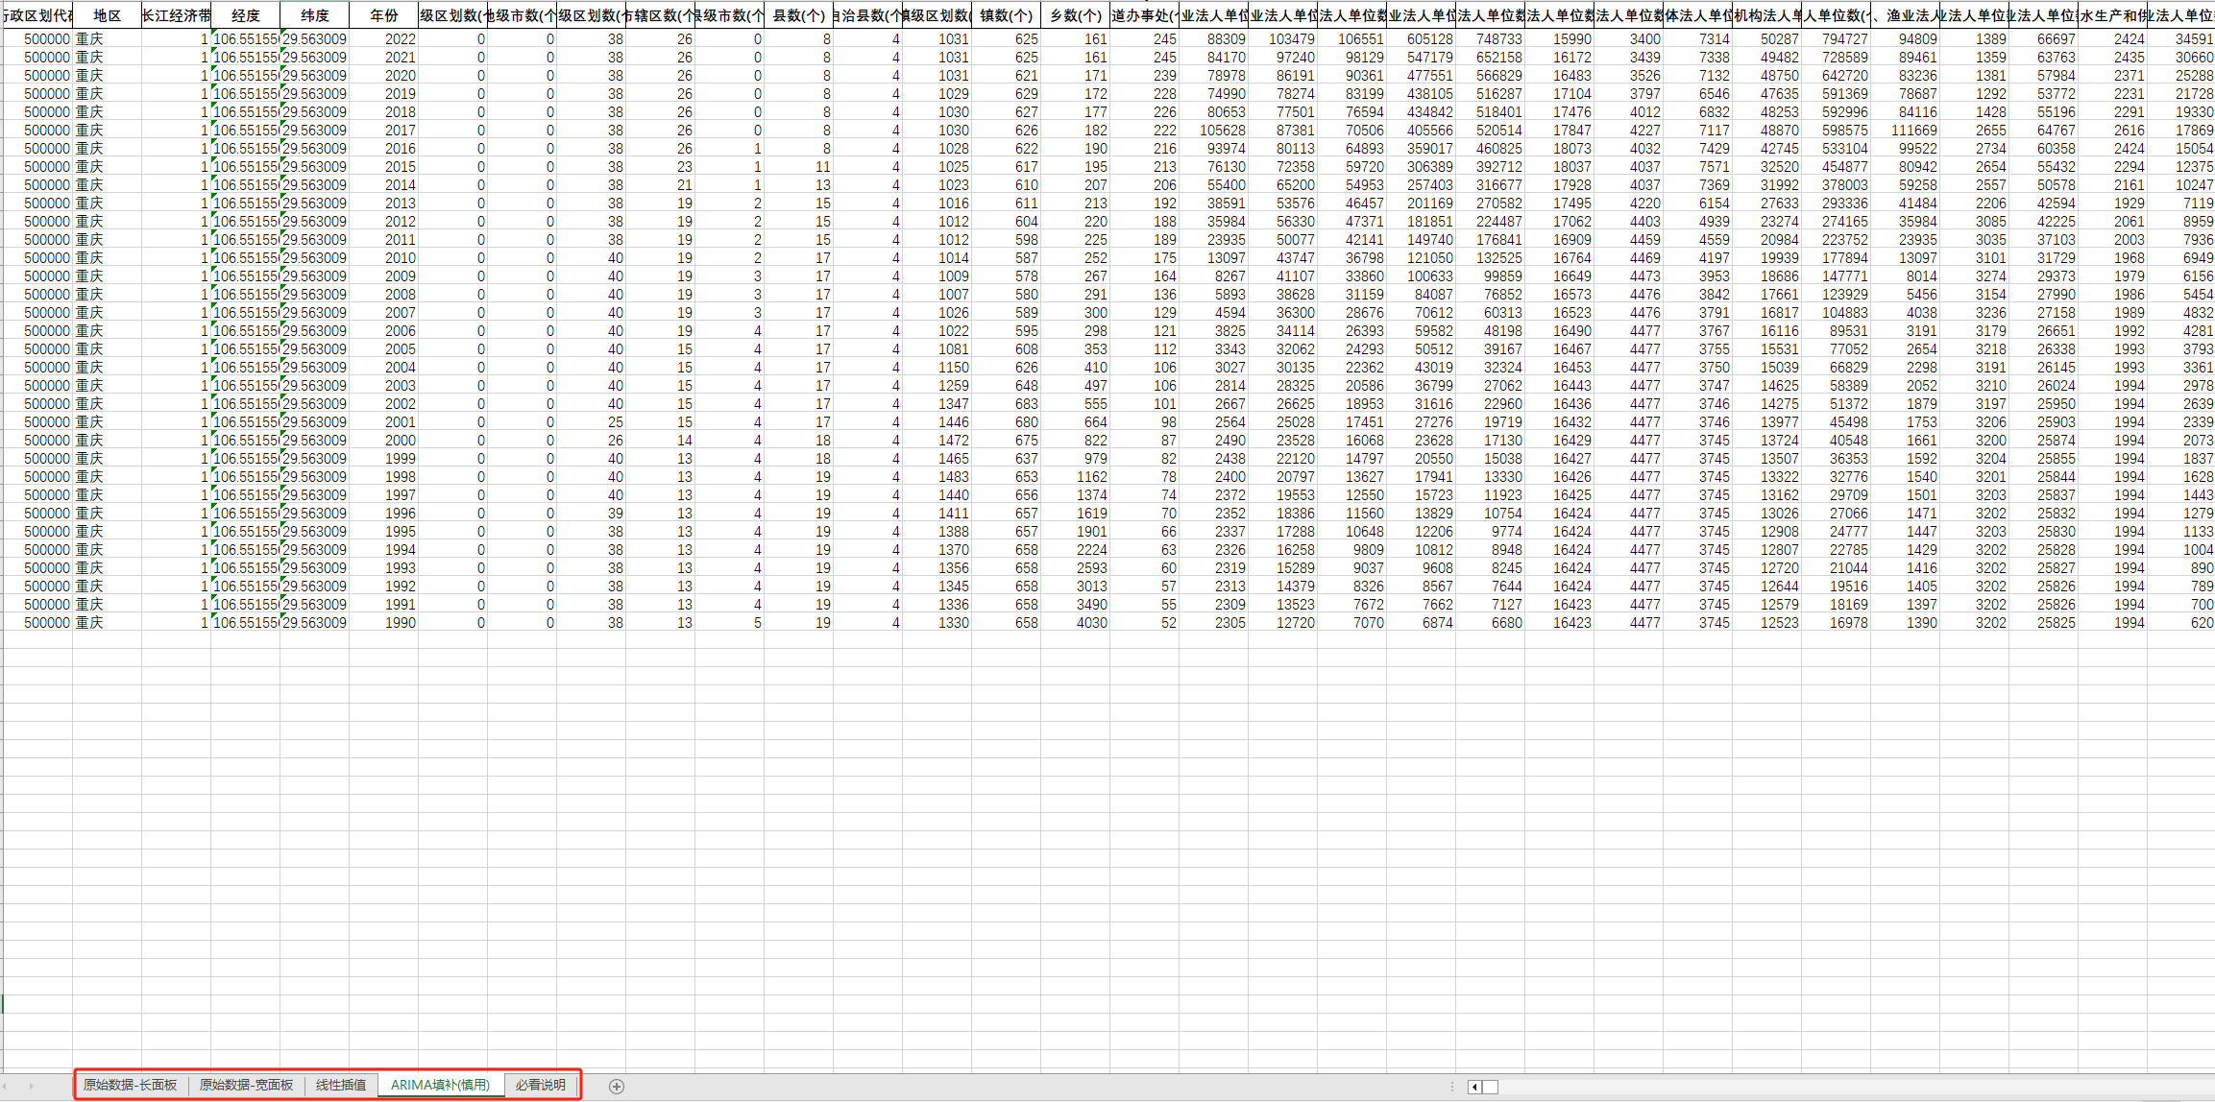Add a new sheet with plus icon

click(617, 1086)
